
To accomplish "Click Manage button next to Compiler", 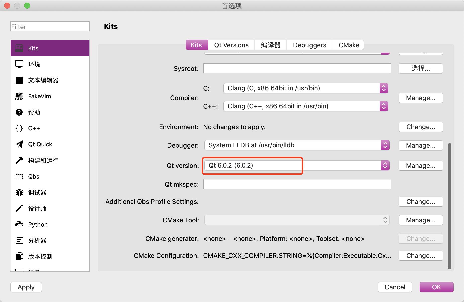I will pyautogui.click(x=421, y=98).
